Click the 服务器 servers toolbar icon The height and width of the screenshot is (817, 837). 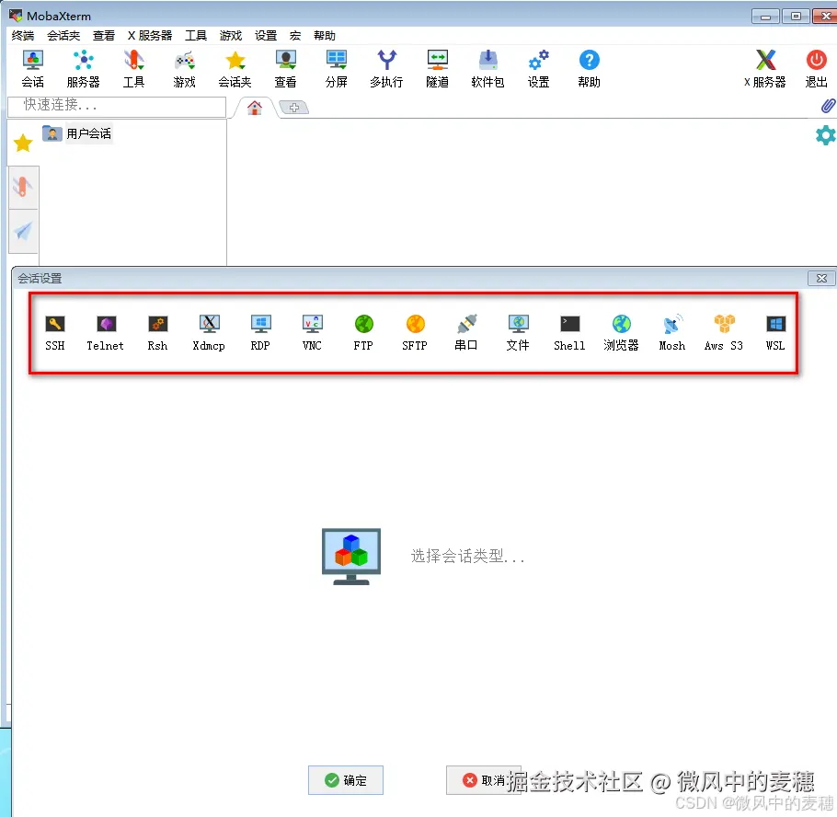[84, 69]
